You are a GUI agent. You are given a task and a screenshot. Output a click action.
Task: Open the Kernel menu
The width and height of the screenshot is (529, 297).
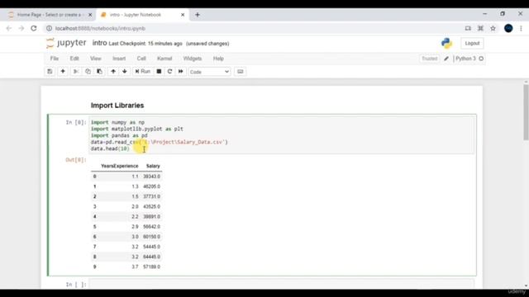tap(164, 59)
